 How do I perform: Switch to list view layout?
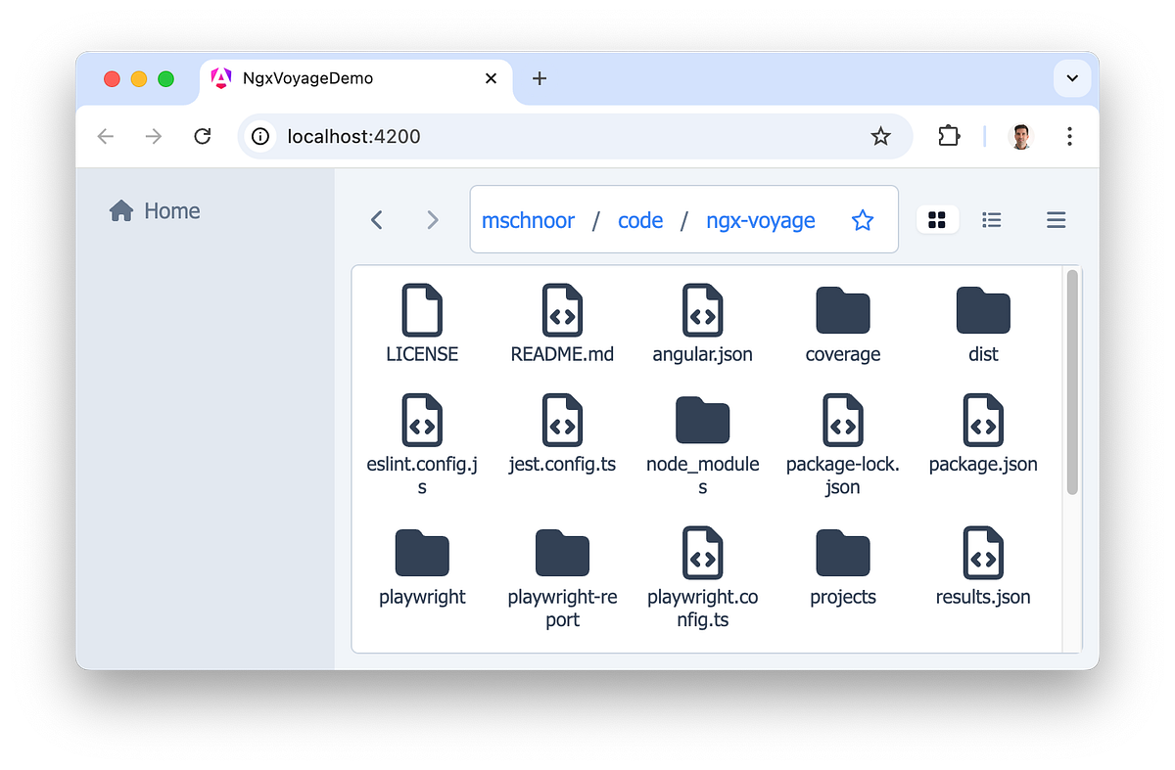[992, 220]
